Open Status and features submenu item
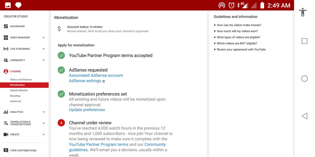The width and height of the screenshot is (315, 157). pos(21,80)
